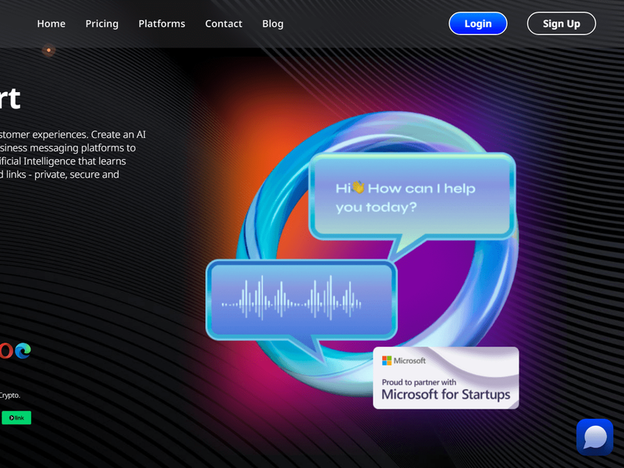Click the waving hand emoji

click(358, 188)
